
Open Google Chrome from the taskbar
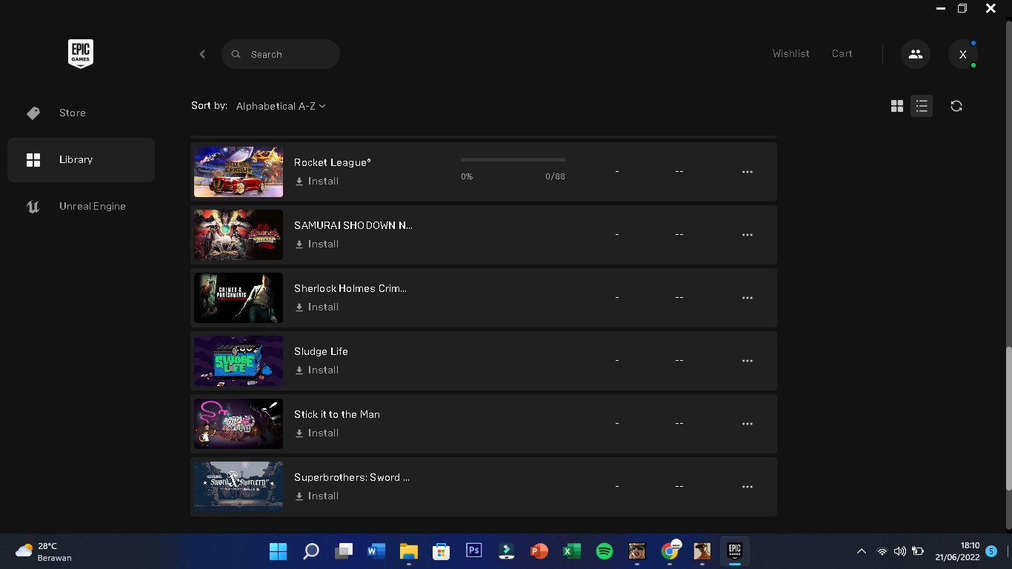pyautogui.click(x=670, y=551)
